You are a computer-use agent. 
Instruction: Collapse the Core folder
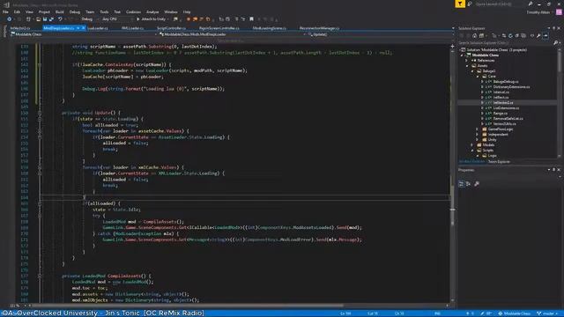pyautogui.click(x=478, y=77)
